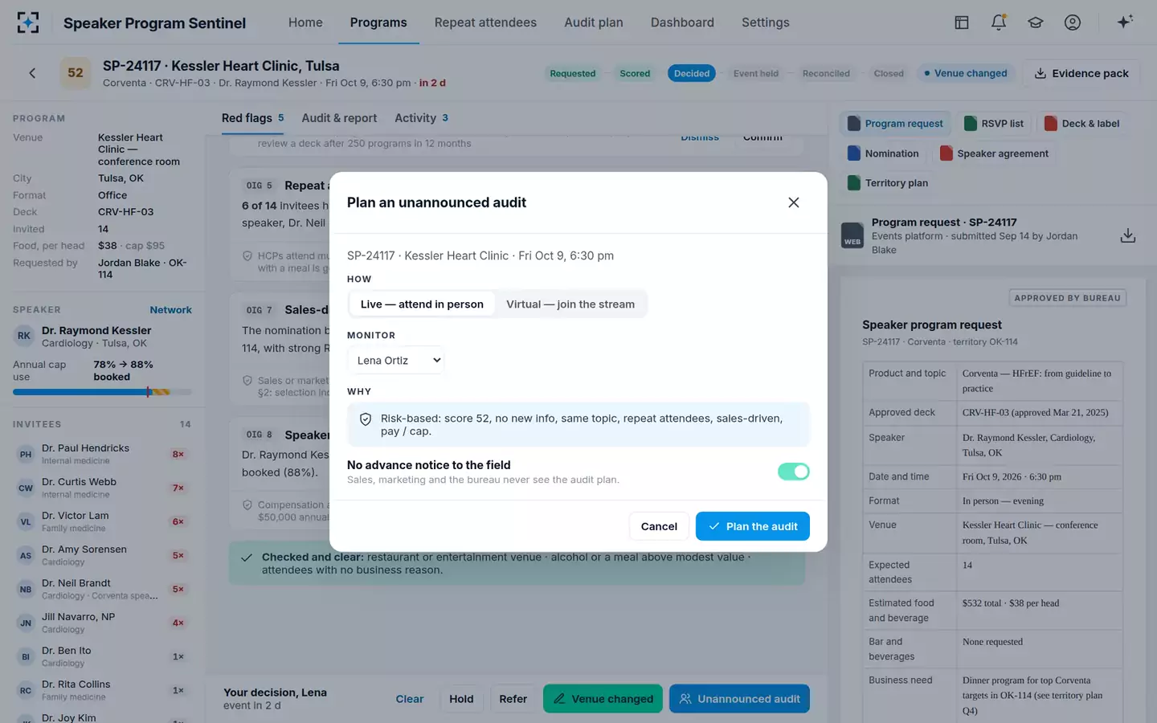Cancel the audit planning dialog
This screenshot has width=1157, height=723.
click(x=659, y=526)
